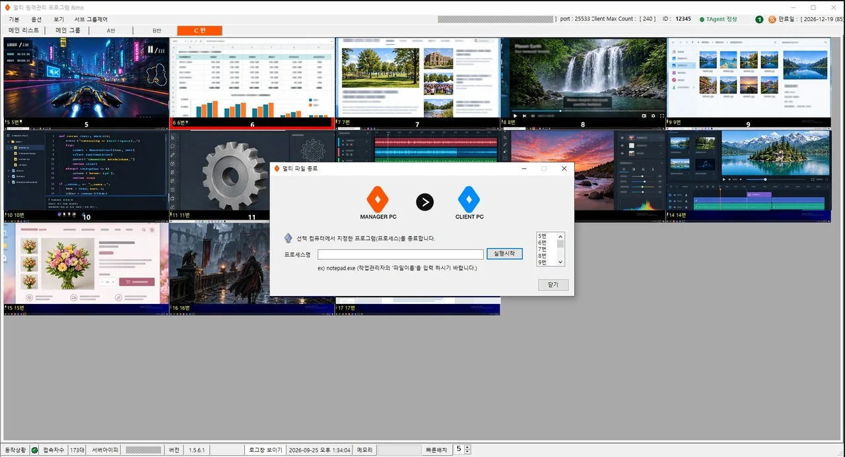
Task: Switch to the 메인 그룹 tab
Action: tap(67, 30)
